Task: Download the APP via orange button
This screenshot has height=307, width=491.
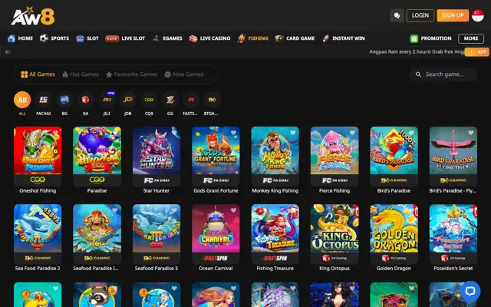Action: tap(477, 52)
